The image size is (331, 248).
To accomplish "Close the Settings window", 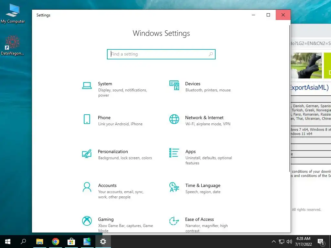I will [283, 15].
